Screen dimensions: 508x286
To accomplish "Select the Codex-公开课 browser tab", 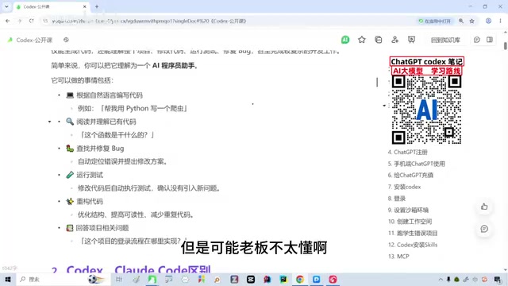I will pyautogui.click(x=52, y=7).
